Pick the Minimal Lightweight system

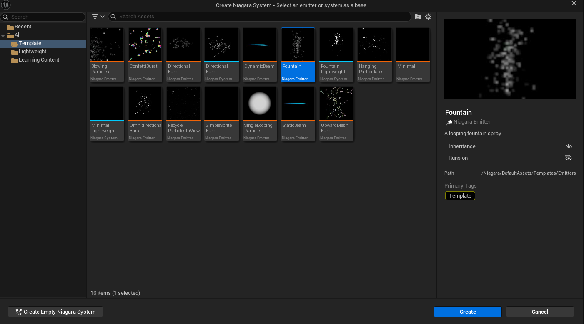click(107, 114)
